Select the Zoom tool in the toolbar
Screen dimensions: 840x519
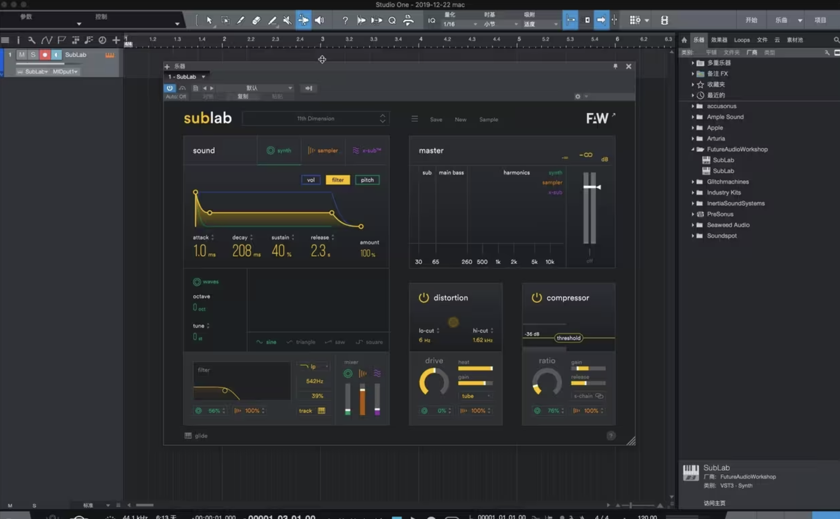pos(393,20)
